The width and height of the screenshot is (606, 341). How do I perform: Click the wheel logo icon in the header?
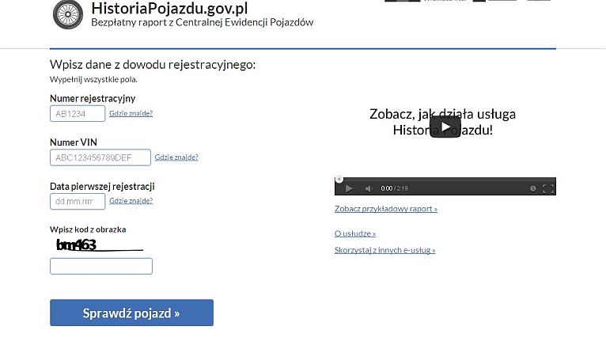[x=68, y=13]
